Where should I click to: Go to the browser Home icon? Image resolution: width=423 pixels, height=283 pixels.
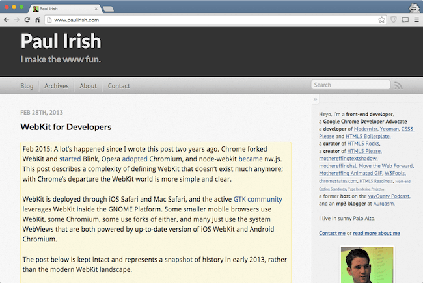[x=38, y=20]
